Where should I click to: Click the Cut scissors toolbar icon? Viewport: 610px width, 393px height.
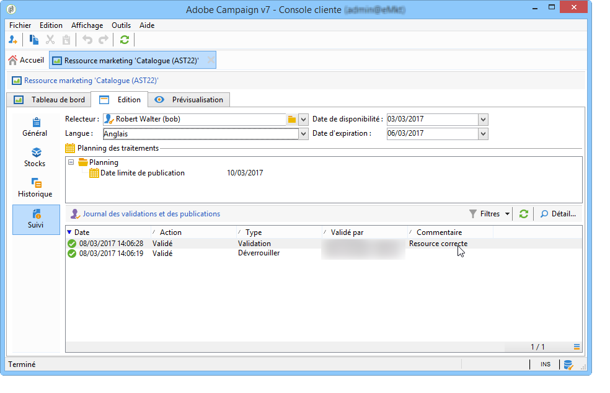tap(50, 40)
